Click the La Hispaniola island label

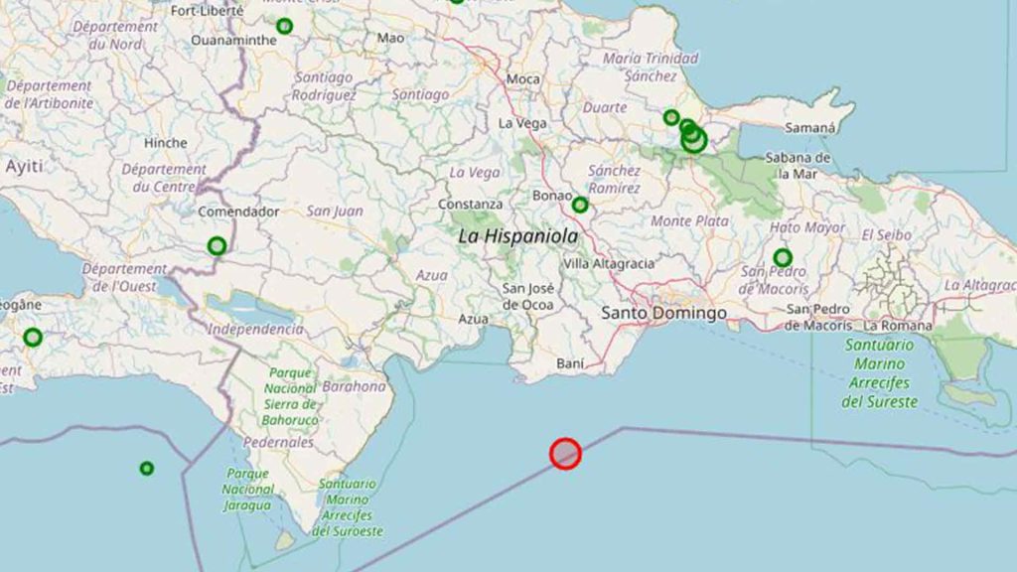click(x=518, y=236)
